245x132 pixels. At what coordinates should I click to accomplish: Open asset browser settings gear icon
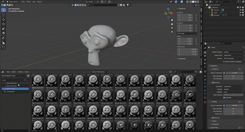point(201,72)
